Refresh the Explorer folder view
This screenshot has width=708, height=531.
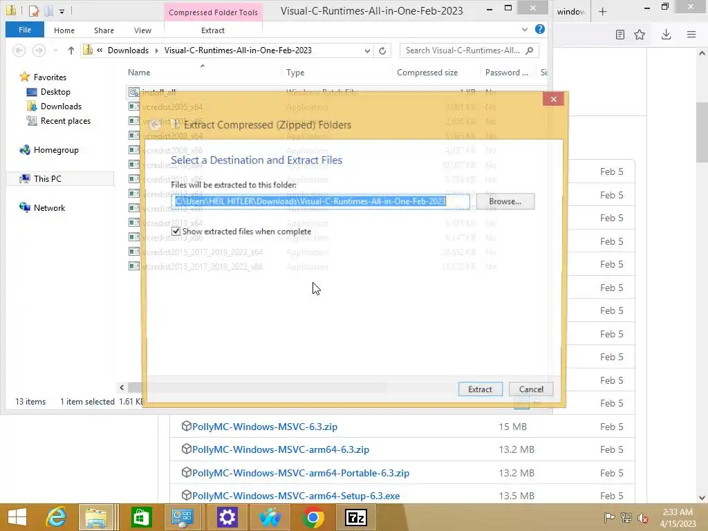(x=382, y=50)
